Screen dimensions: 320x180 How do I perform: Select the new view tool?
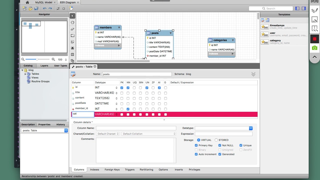click(x=72, y=60)
